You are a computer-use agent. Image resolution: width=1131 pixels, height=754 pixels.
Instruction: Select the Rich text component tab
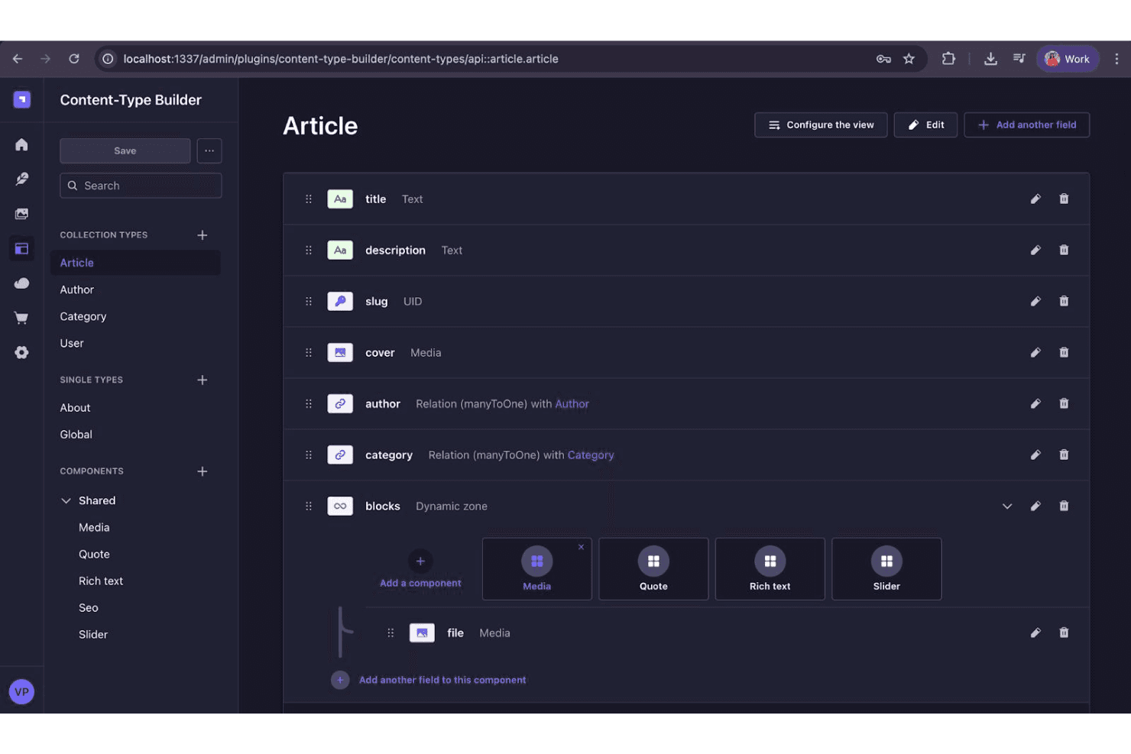pyautogui.click(x=770, y=569)
